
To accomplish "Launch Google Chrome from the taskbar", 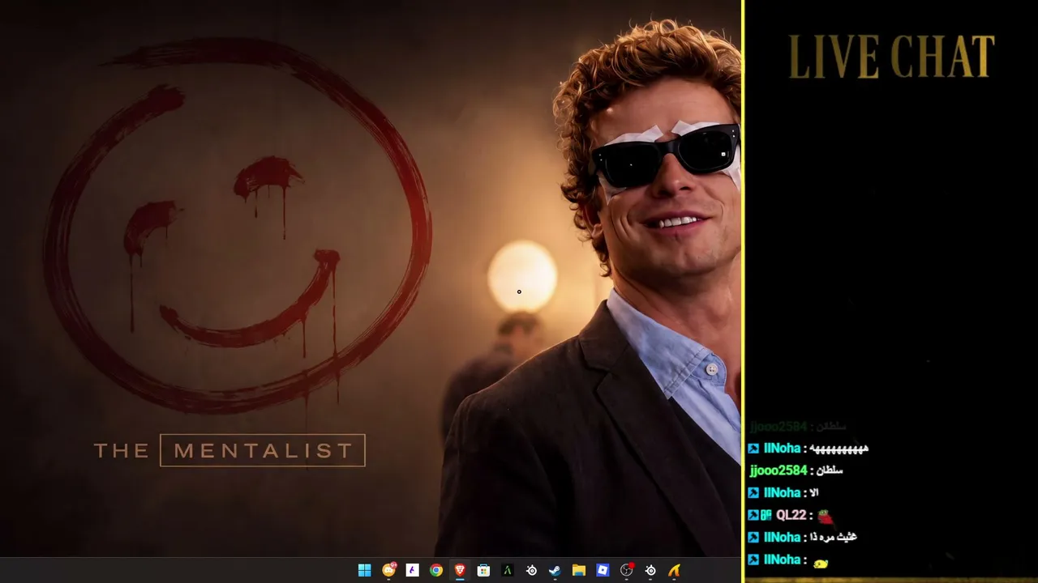I will 436,570.
